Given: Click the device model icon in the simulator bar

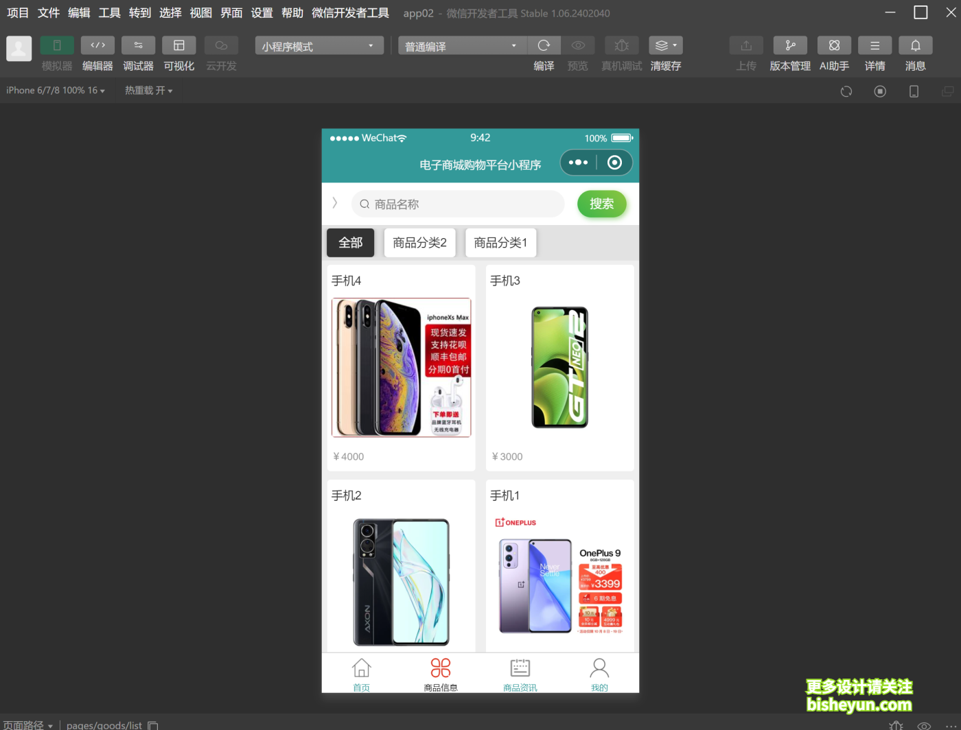Looking at the screenshot, I should pos(914,91).
